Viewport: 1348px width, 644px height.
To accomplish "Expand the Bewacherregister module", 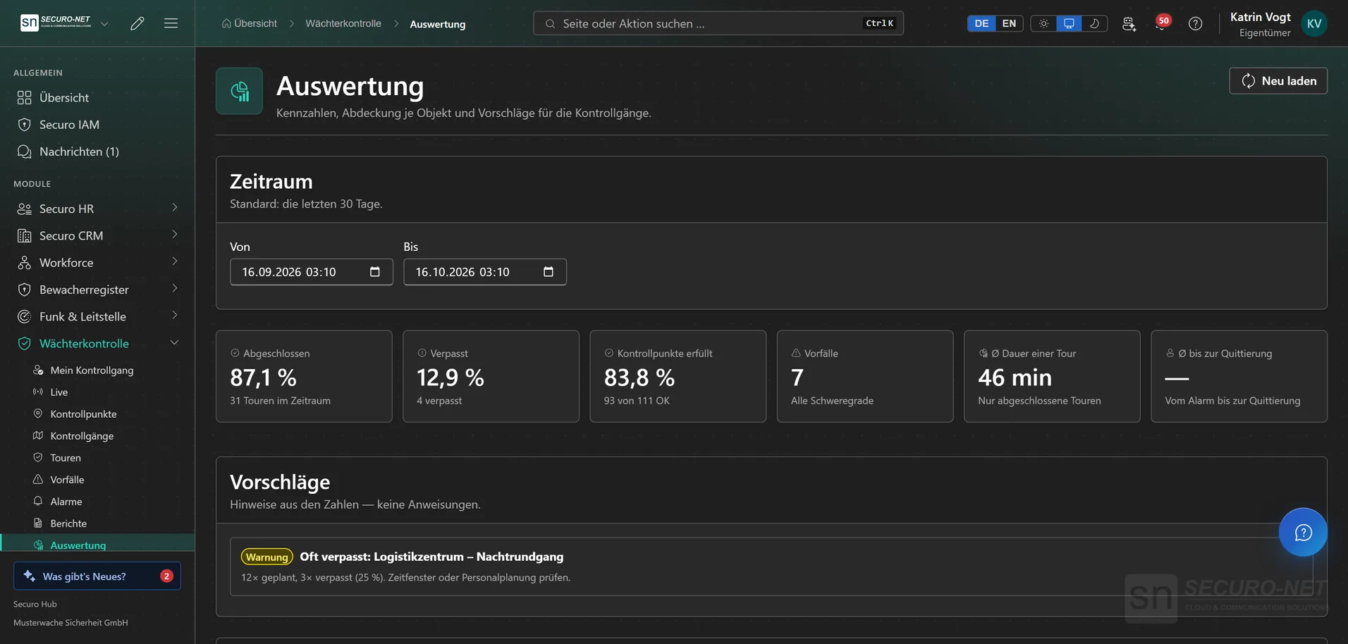I will tap(97, 290).
